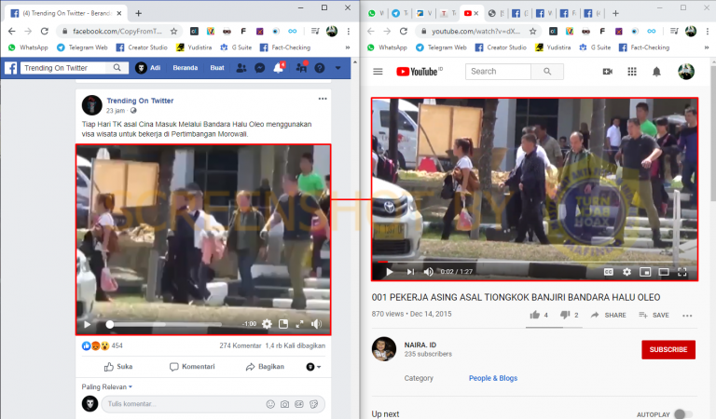Mute YouTube video volume
The height and width of the screenshot is (419, 716).
(428, 272)
